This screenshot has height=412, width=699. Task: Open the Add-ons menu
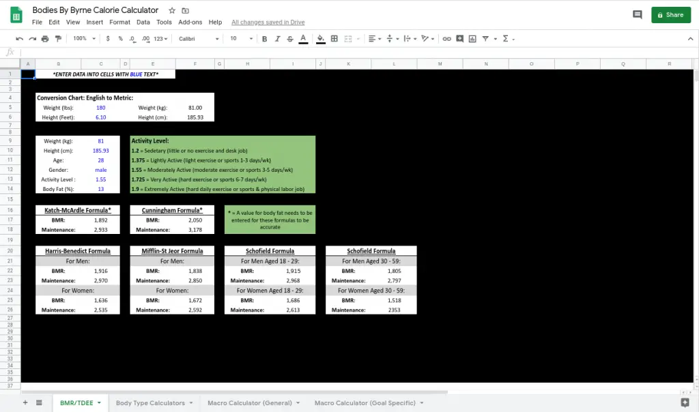click(190, 23)
